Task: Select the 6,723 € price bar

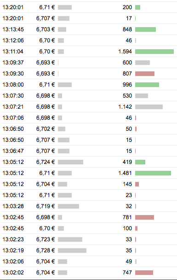Action: click(70, 239)
